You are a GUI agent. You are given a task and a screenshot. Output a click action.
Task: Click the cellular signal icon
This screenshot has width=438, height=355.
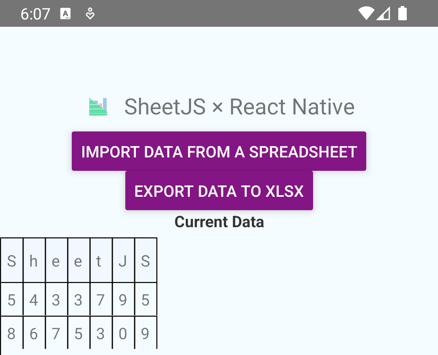383,13
